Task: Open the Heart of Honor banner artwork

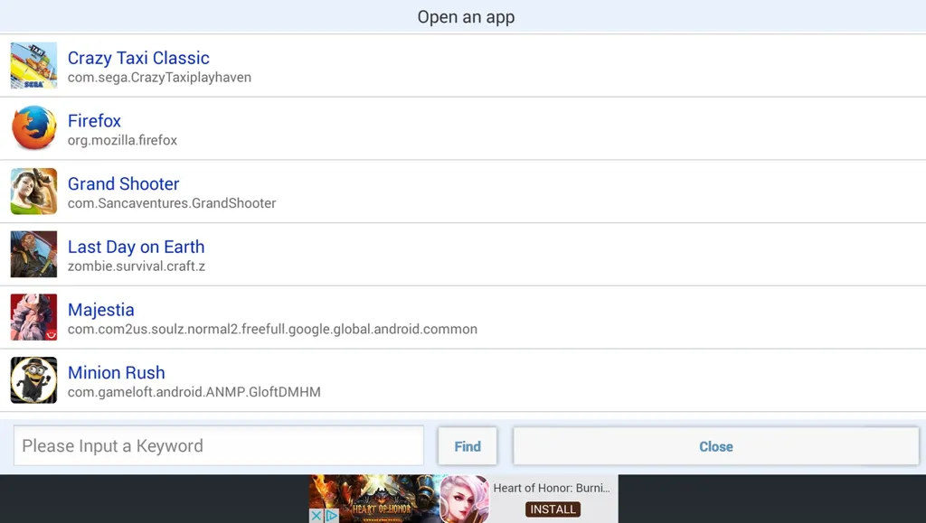Action: pos(374,499)
